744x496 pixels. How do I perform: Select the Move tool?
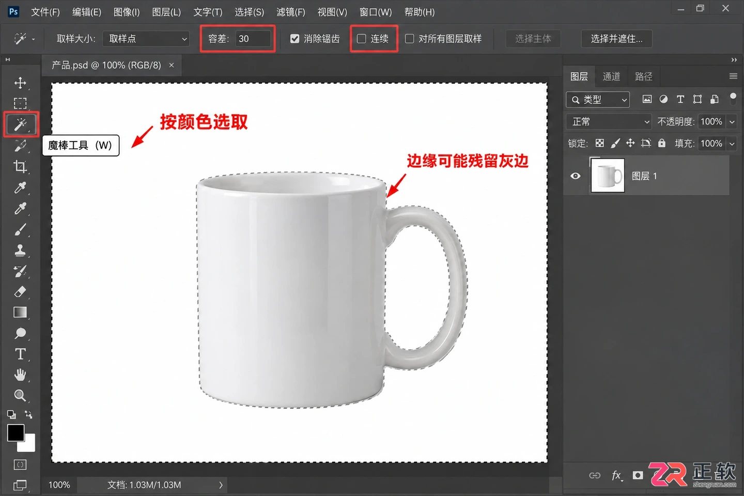pos(20,83)
